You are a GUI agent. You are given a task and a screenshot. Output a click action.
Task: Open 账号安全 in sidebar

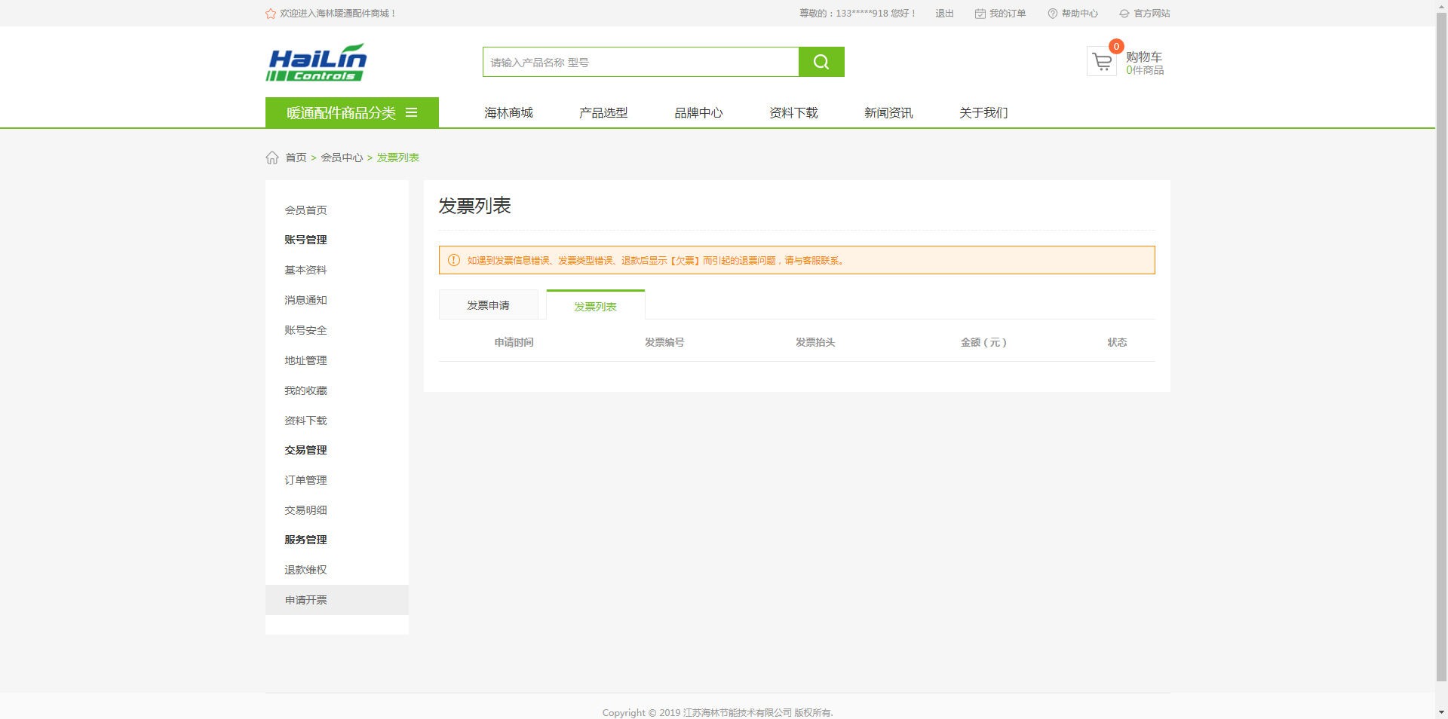point(305,330)
